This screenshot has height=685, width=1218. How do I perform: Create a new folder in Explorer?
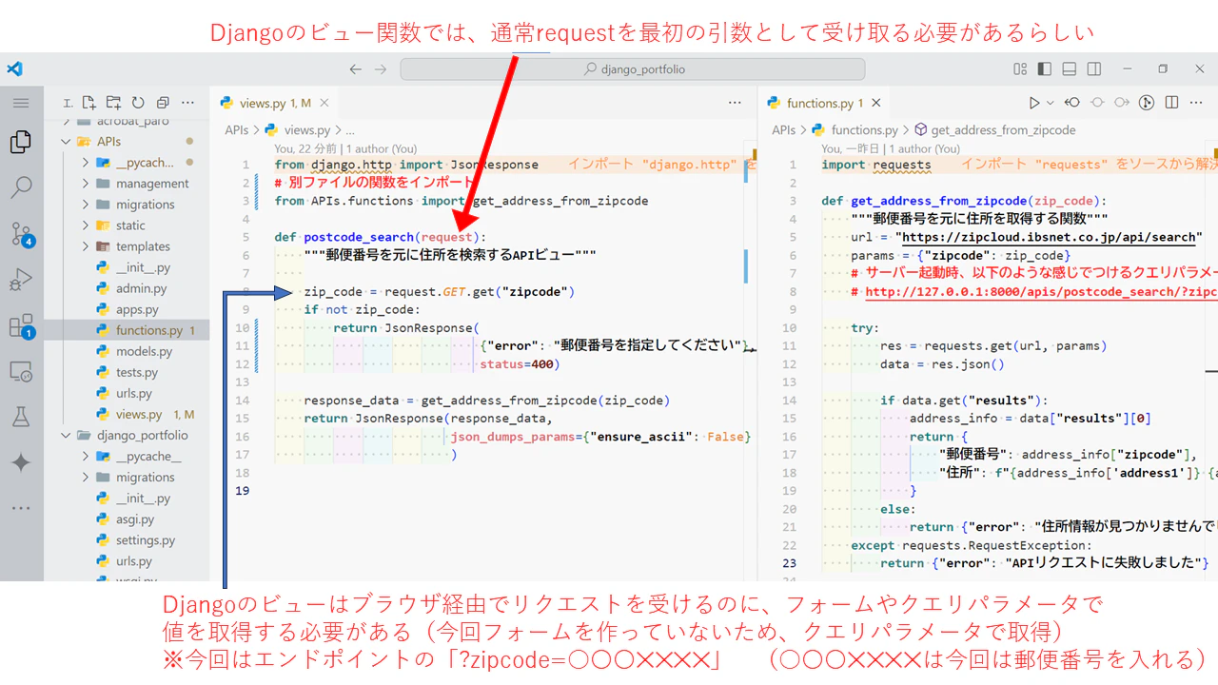click(x=113, y=103)
